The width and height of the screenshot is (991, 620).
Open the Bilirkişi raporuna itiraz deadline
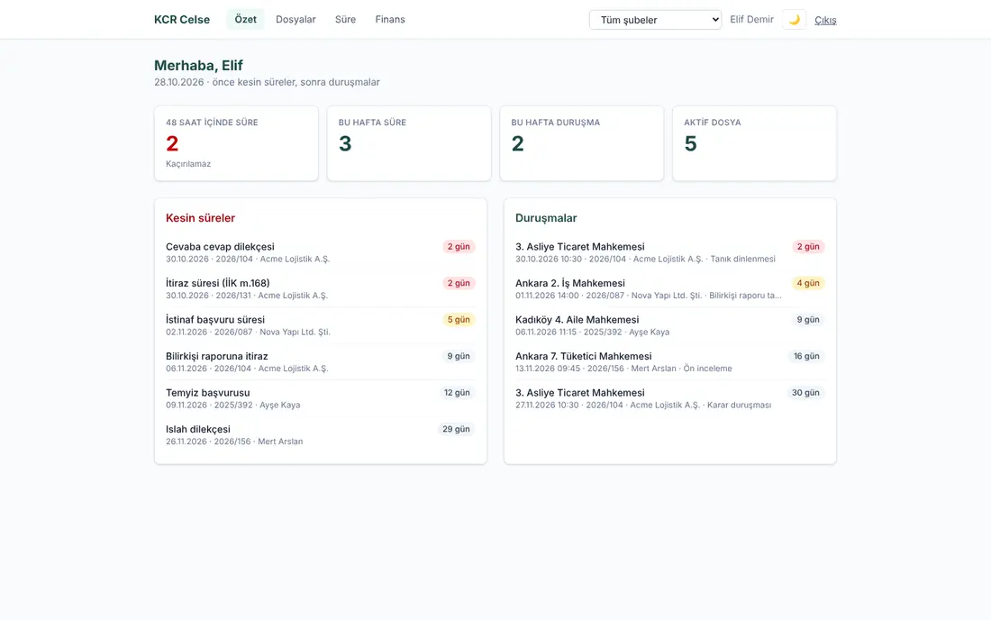point(321,362)
